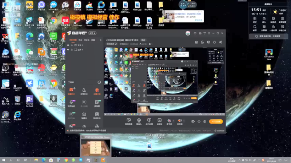The image size is (291, 163).
Task: Toggle the lock on 文本 1 source
Action: [x=72, y=45]
